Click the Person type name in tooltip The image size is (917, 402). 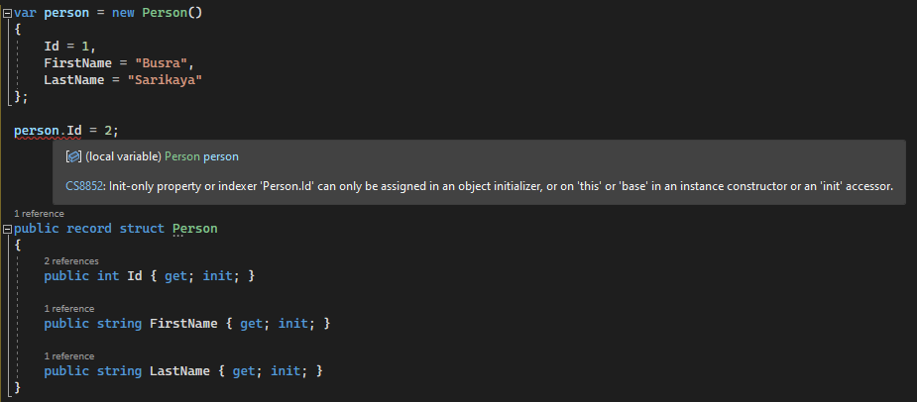[x=181, y=156]
